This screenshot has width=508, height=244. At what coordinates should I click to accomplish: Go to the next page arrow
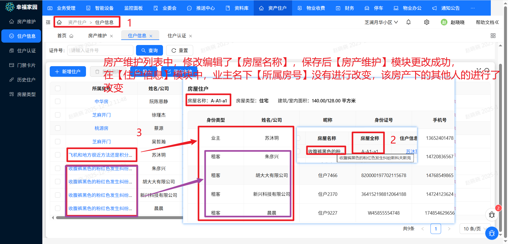click(449, 229)
